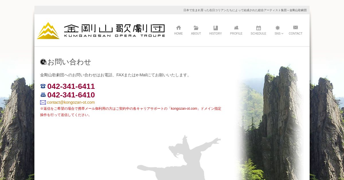
Task: Click the asterisk icon above SNS
Action: 277,28
